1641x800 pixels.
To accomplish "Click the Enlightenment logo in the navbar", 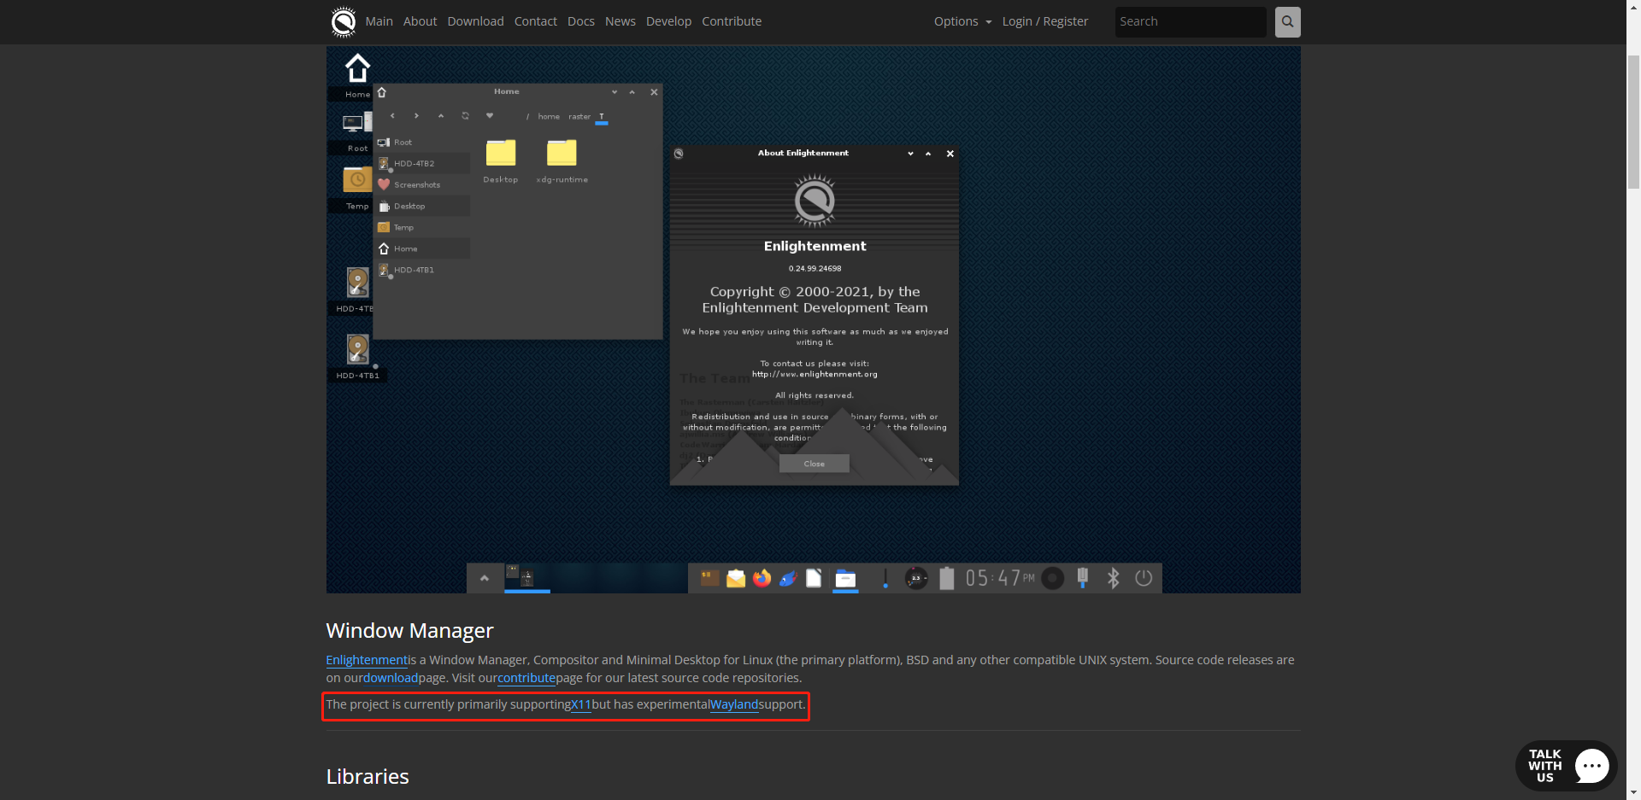I will click(x=344, y=22).
